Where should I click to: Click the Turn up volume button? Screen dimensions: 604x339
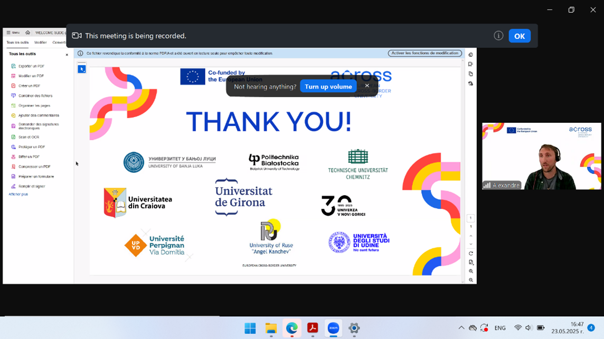[328, 86]
